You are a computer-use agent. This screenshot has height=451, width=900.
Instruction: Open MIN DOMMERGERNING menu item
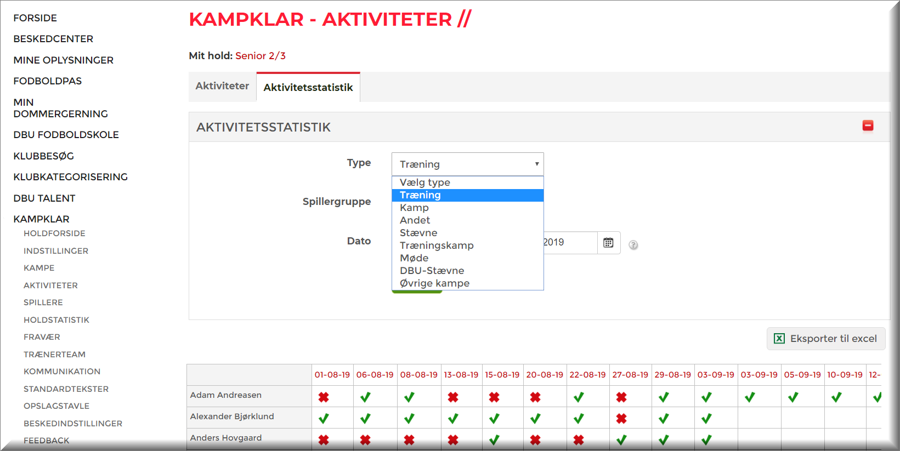click(60, 108)
